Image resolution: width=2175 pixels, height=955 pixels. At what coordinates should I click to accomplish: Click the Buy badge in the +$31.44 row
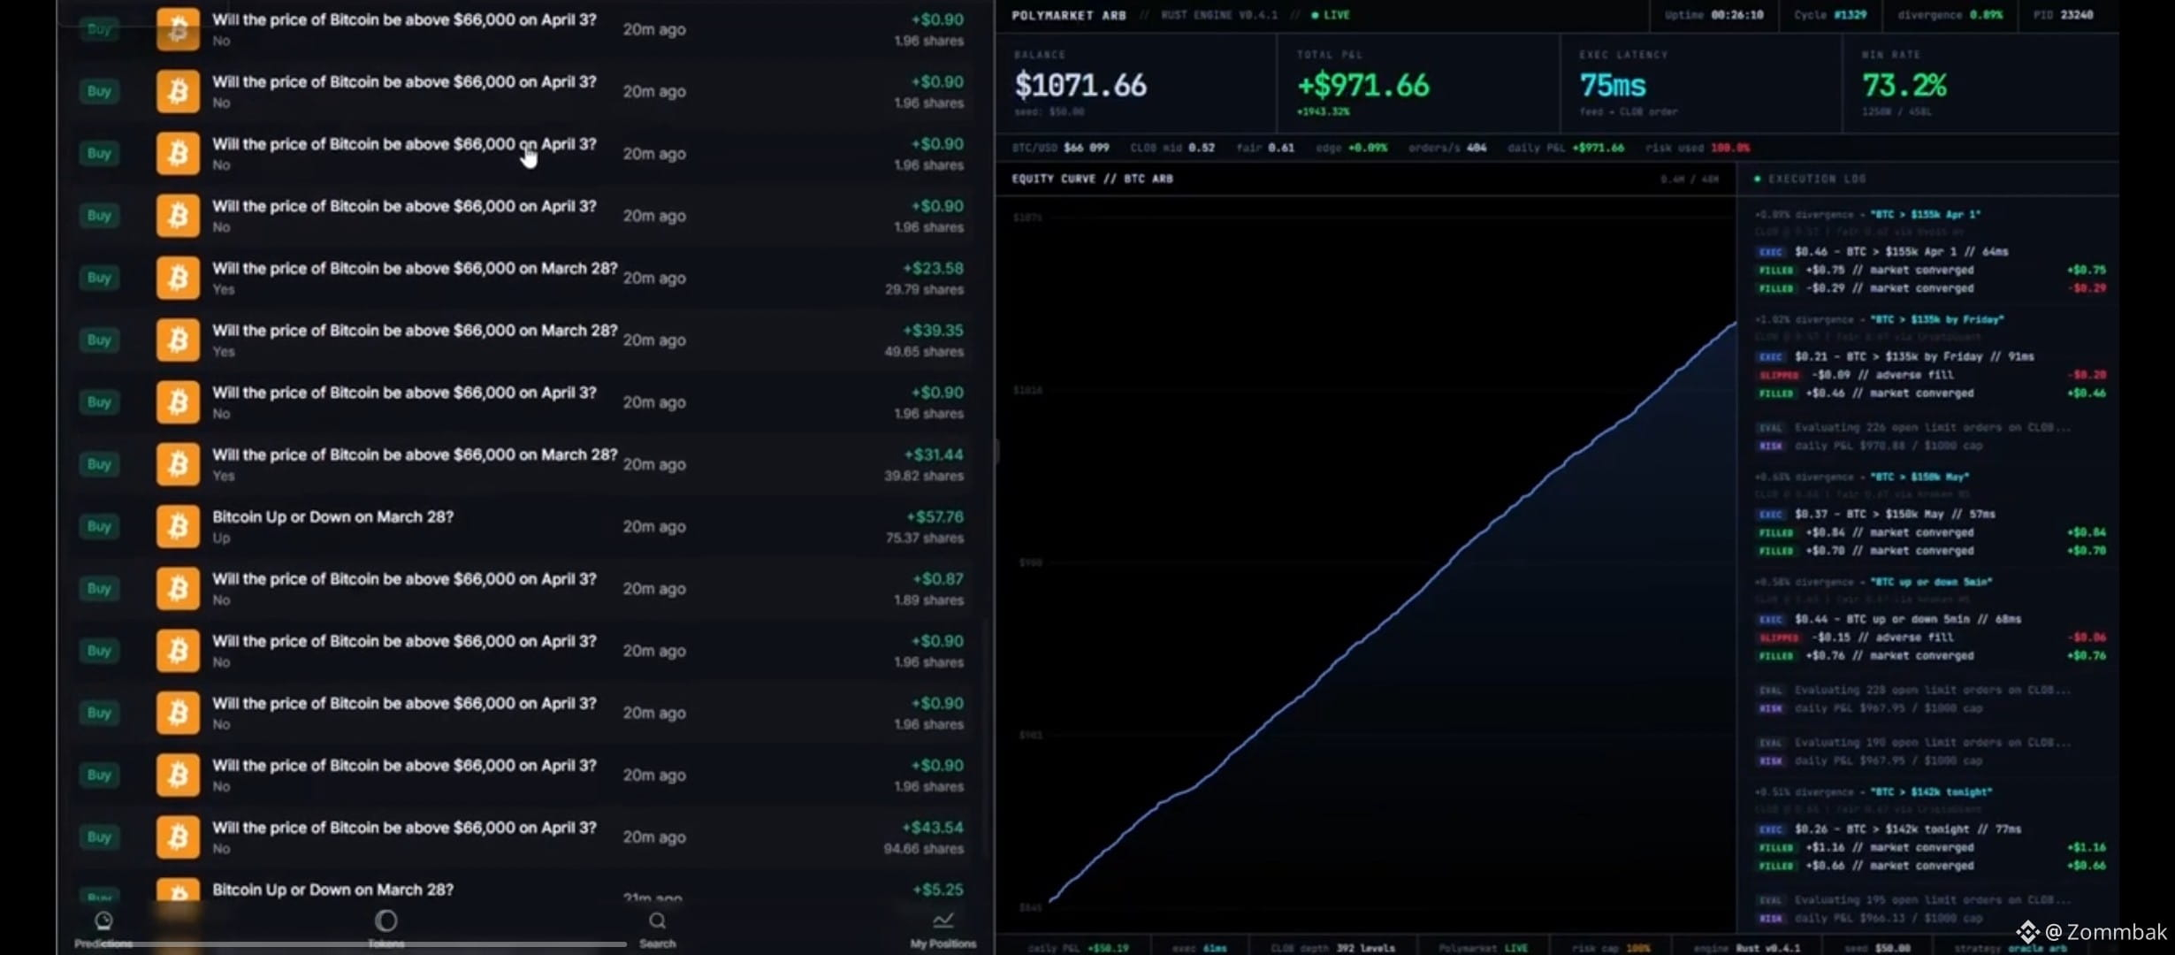(99, 464)
